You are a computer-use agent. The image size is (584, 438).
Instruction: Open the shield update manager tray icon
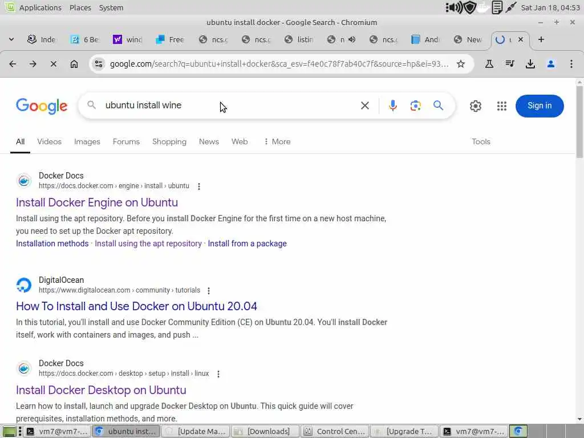[x=470, y=7]
